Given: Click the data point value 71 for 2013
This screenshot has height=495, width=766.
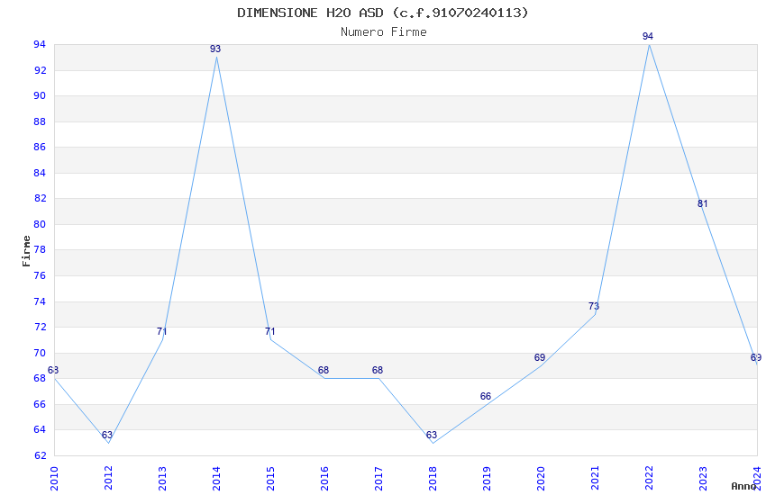Looking at the screenshot, I should tap(161, 331).
